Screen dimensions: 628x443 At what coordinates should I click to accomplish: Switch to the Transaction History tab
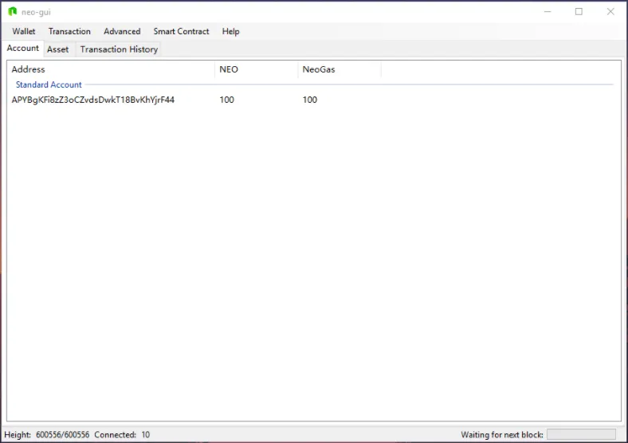click(119, 49)
